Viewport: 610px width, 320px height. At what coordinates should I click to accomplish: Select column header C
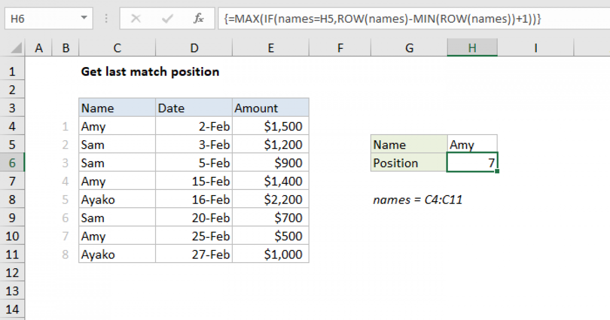click(x=116, y=47)
